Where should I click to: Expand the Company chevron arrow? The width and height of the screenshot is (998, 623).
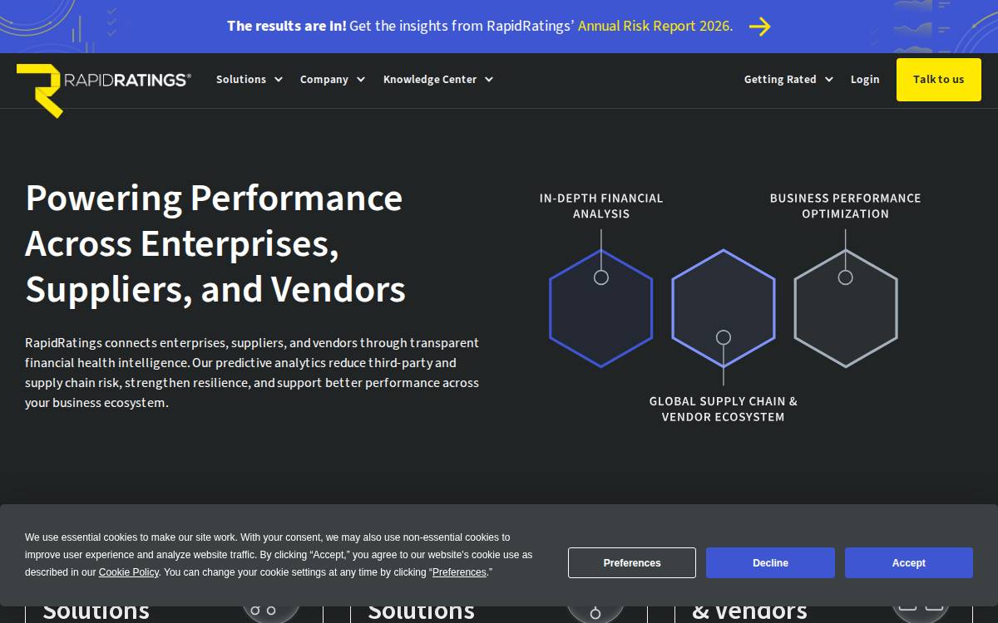click(361, 80)
